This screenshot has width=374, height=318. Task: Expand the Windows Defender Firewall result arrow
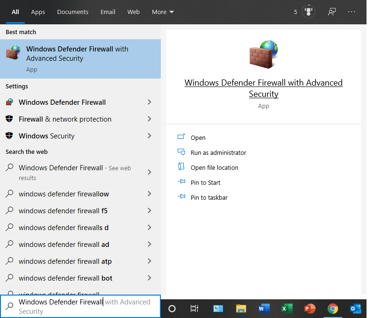tap(150, 102)
